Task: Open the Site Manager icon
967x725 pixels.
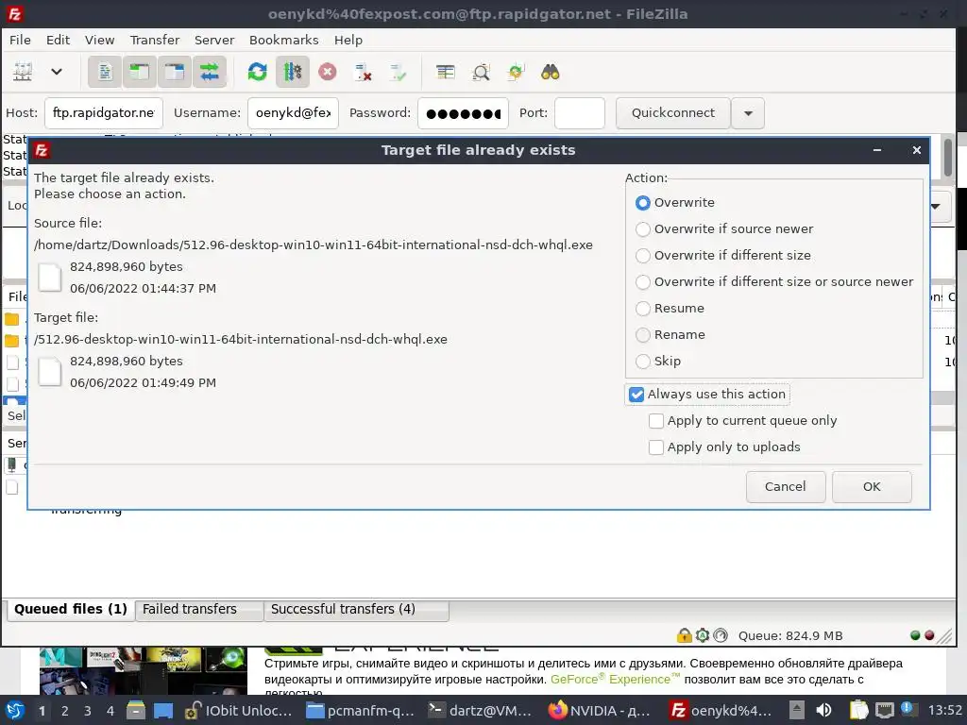Action: pyautogui.click(x=23, y=72)
